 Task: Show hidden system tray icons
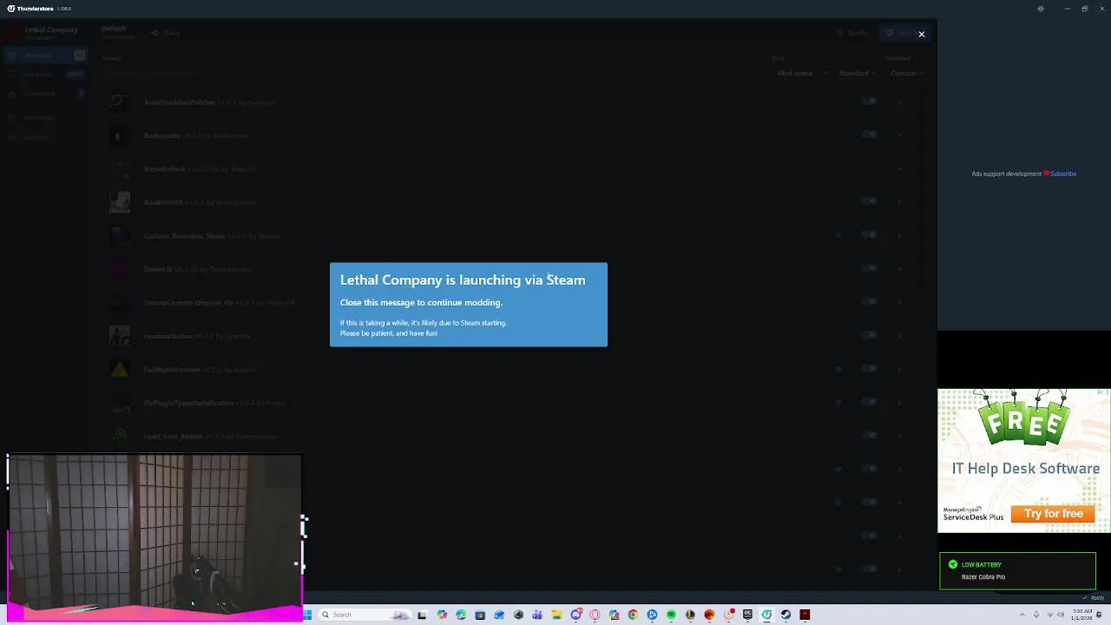(x=1022, y=615)
